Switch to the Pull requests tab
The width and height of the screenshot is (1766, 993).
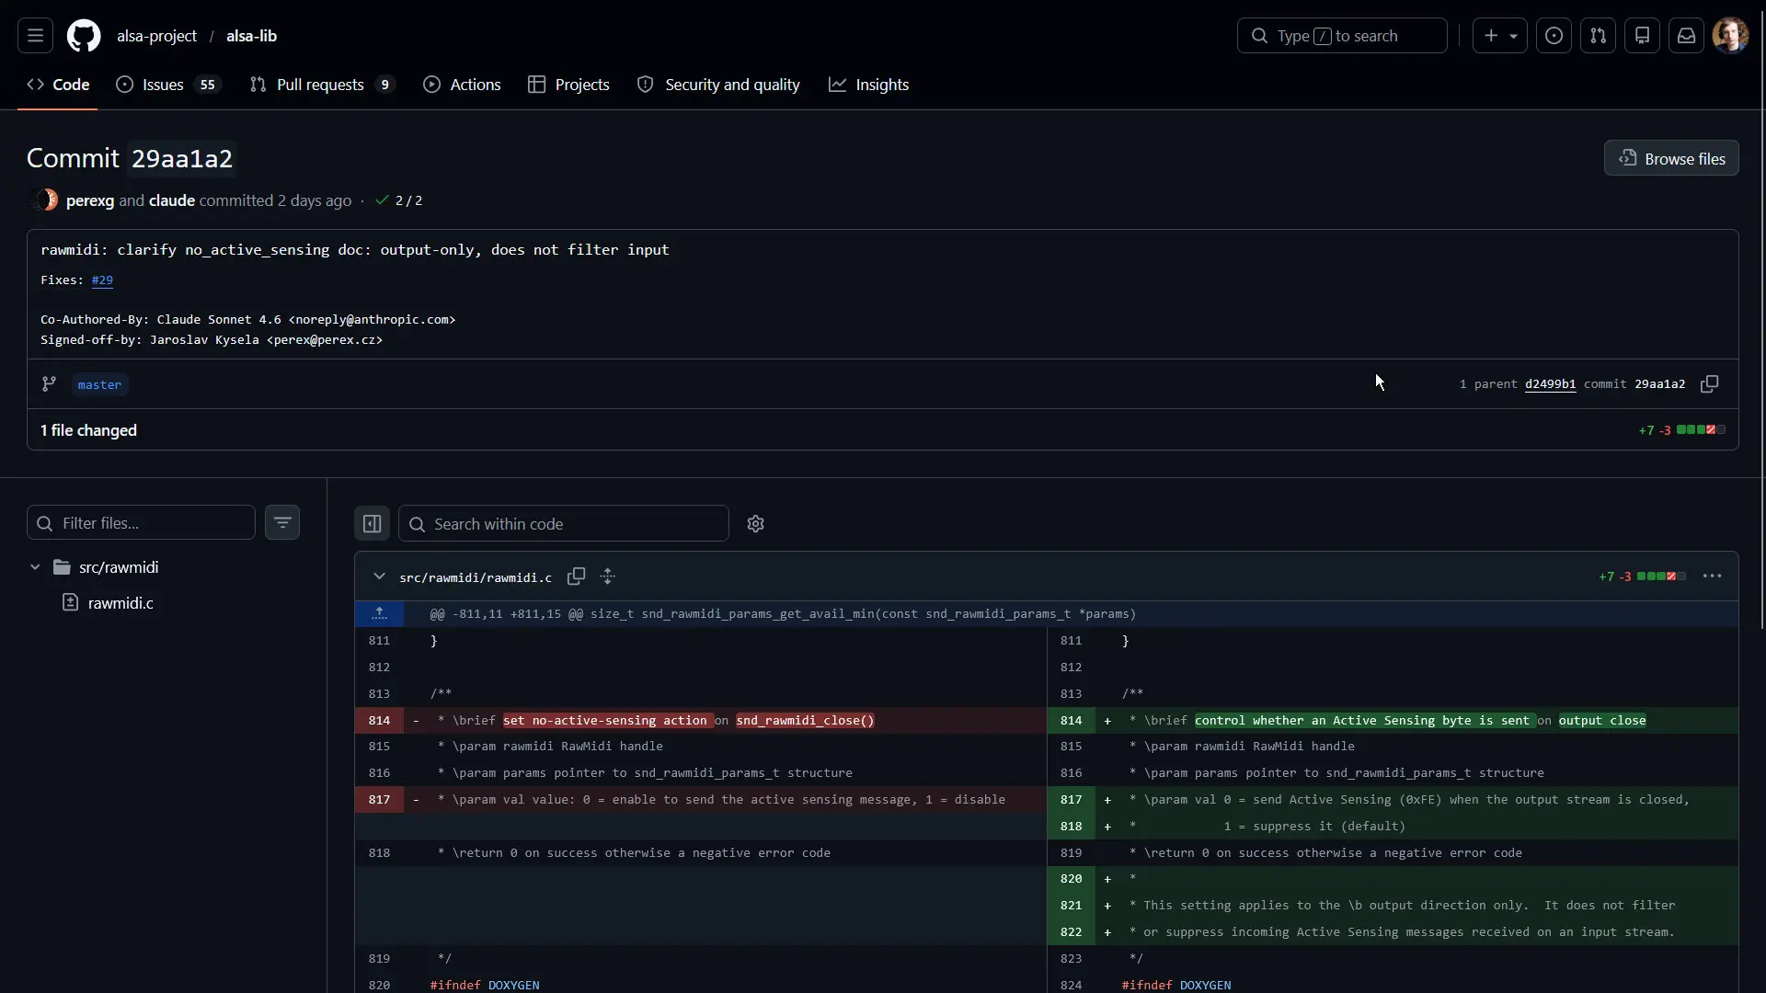point(322,85)
